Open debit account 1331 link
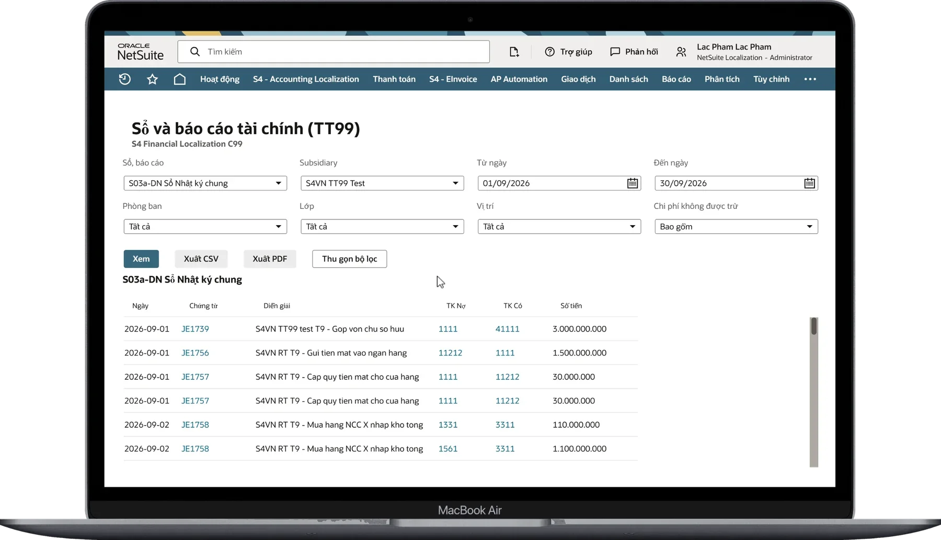 pyautogui.click(x=448, y=425)
